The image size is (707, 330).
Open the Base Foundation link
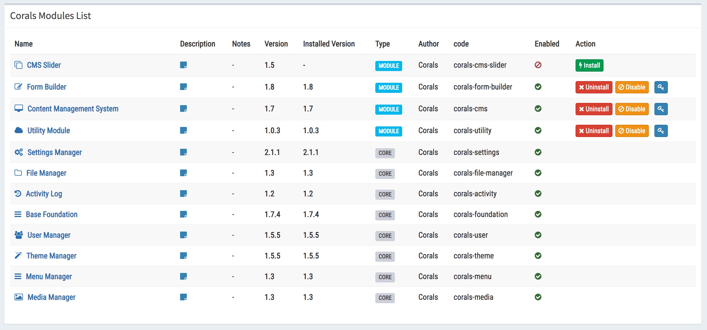(x=52, y=214)
